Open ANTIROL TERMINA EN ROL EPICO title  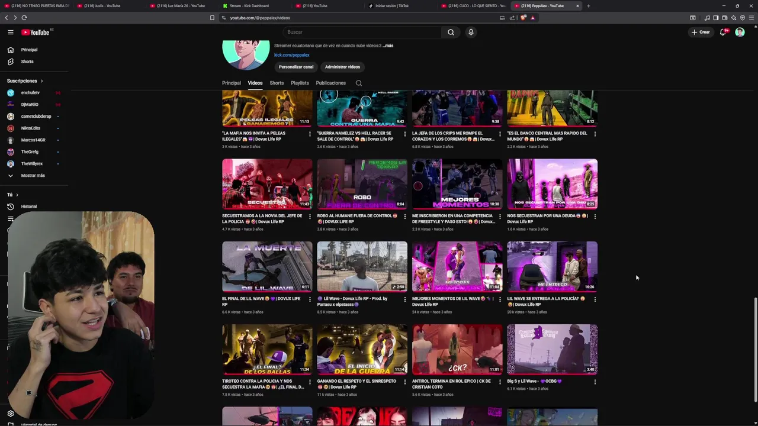pyautogui.click(x=451, y=384)
